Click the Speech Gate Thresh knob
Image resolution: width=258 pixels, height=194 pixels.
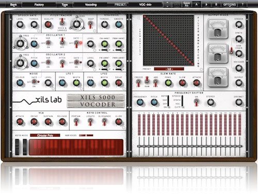34,25
